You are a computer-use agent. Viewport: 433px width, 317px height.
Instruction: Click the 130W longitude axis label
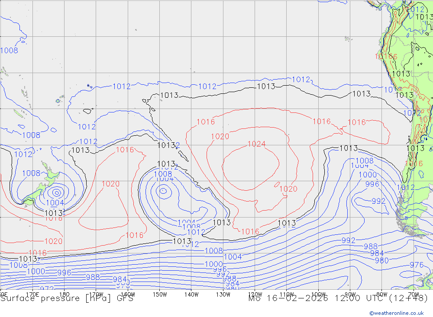223,295
